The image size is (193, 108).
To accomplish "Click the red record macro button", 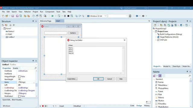I will pyautogui.click(x=43, y=106).
